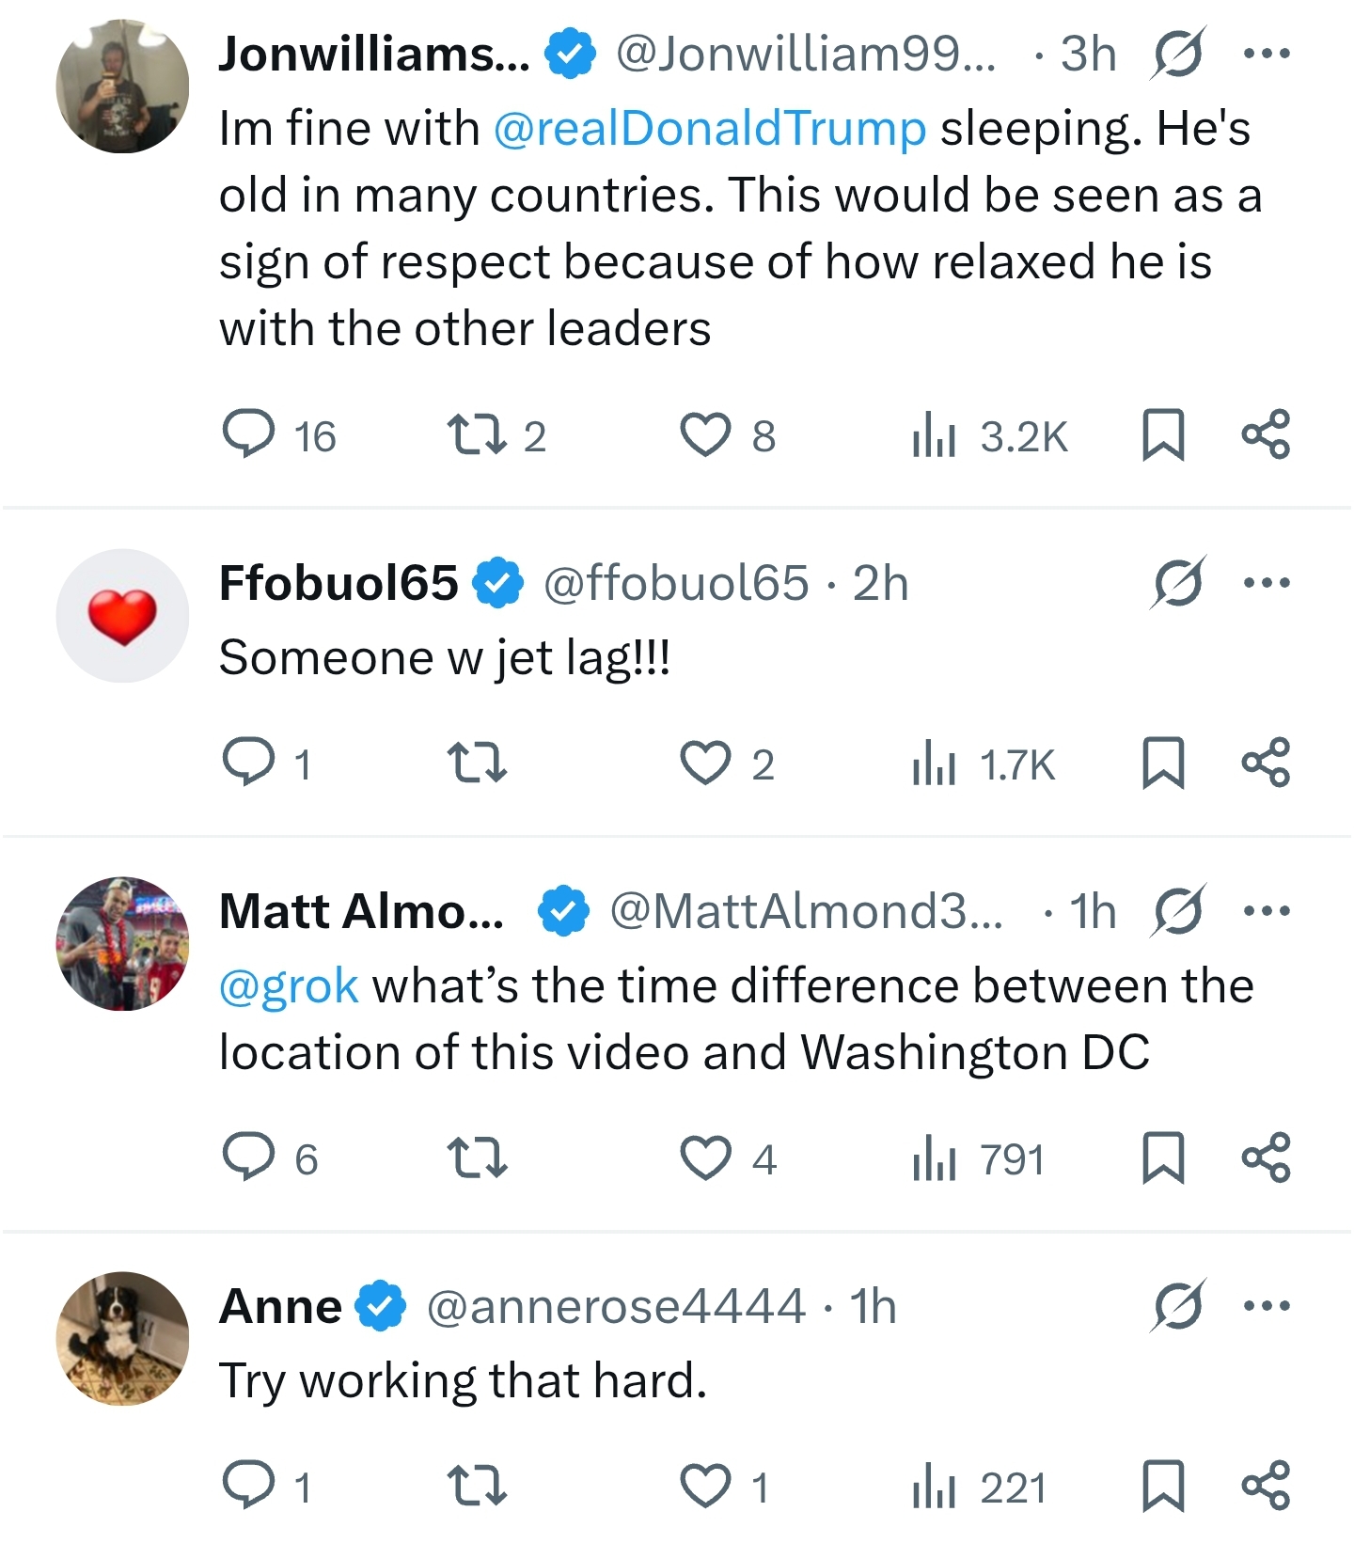Screen dimensions: 1354x1543
Task: Open Grok explain icon on Ffobuol65 tweet
Action: pyautogui.click(x=1176, y=583)
